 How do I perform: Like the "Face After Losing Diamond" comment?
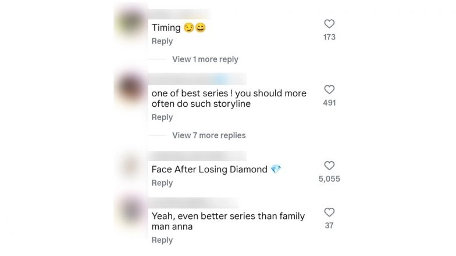tap(329, 166)
